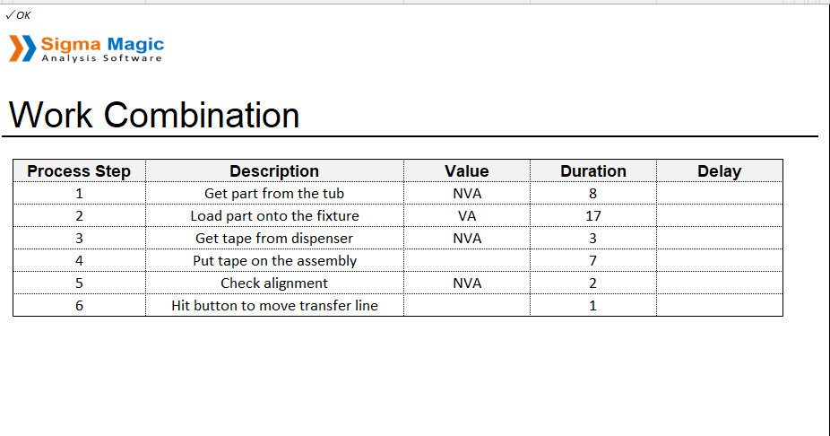Click the Description column header
Viewport: 830px width, 436px height.
(275, 171)
